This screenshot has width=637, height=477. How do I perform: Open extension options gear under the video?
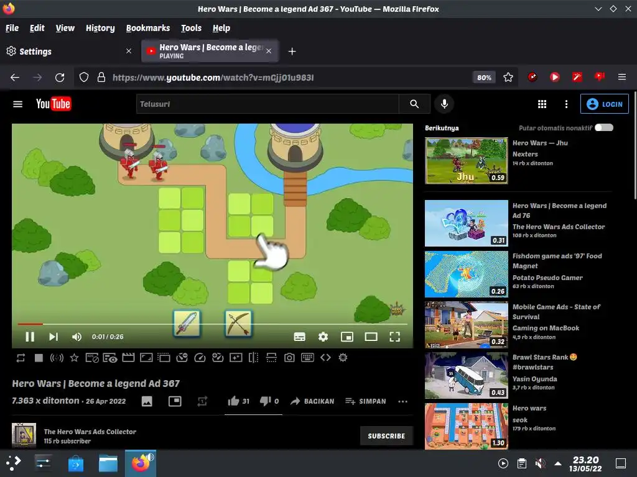[343, 358]
